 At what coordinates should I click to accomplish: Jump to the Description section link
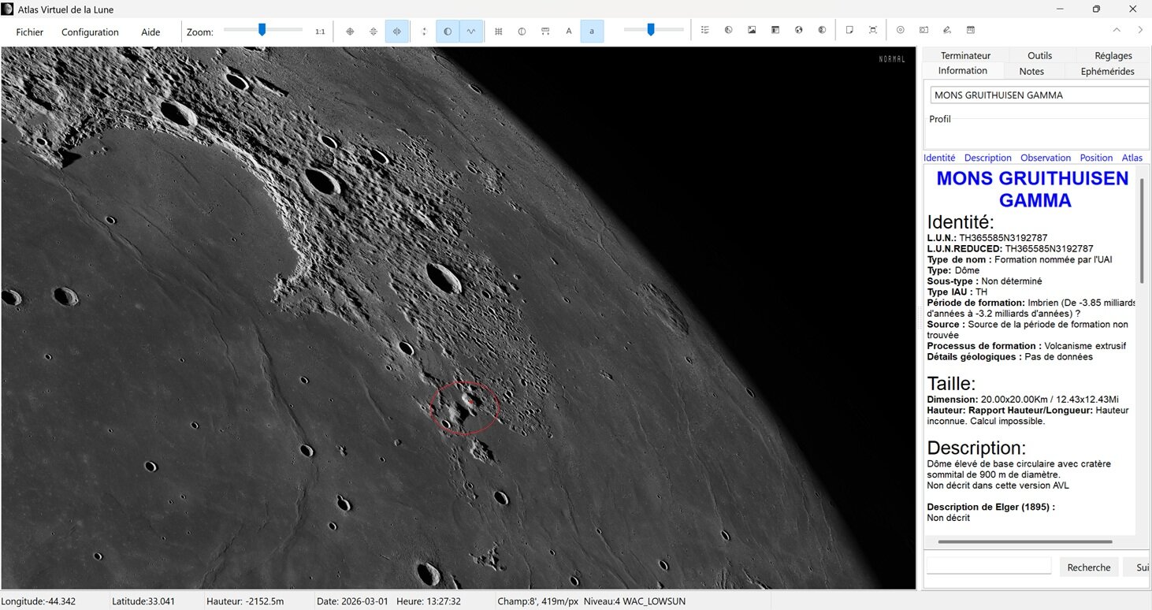pos(987,158)
